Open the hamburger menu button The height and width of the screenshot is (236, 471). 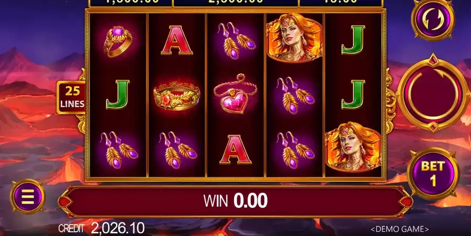pos(28,196)
